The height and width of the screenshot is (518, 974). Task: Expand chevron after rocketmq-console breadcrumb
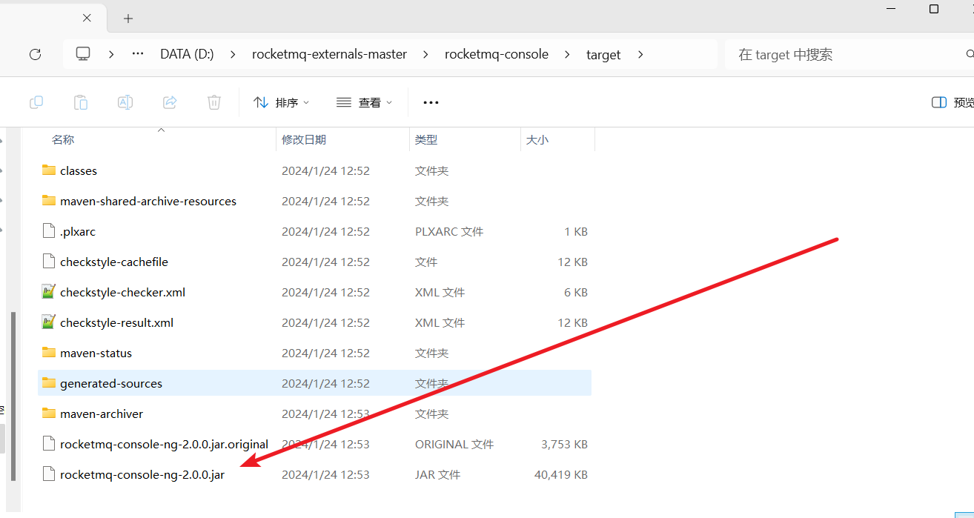point(567,54)
